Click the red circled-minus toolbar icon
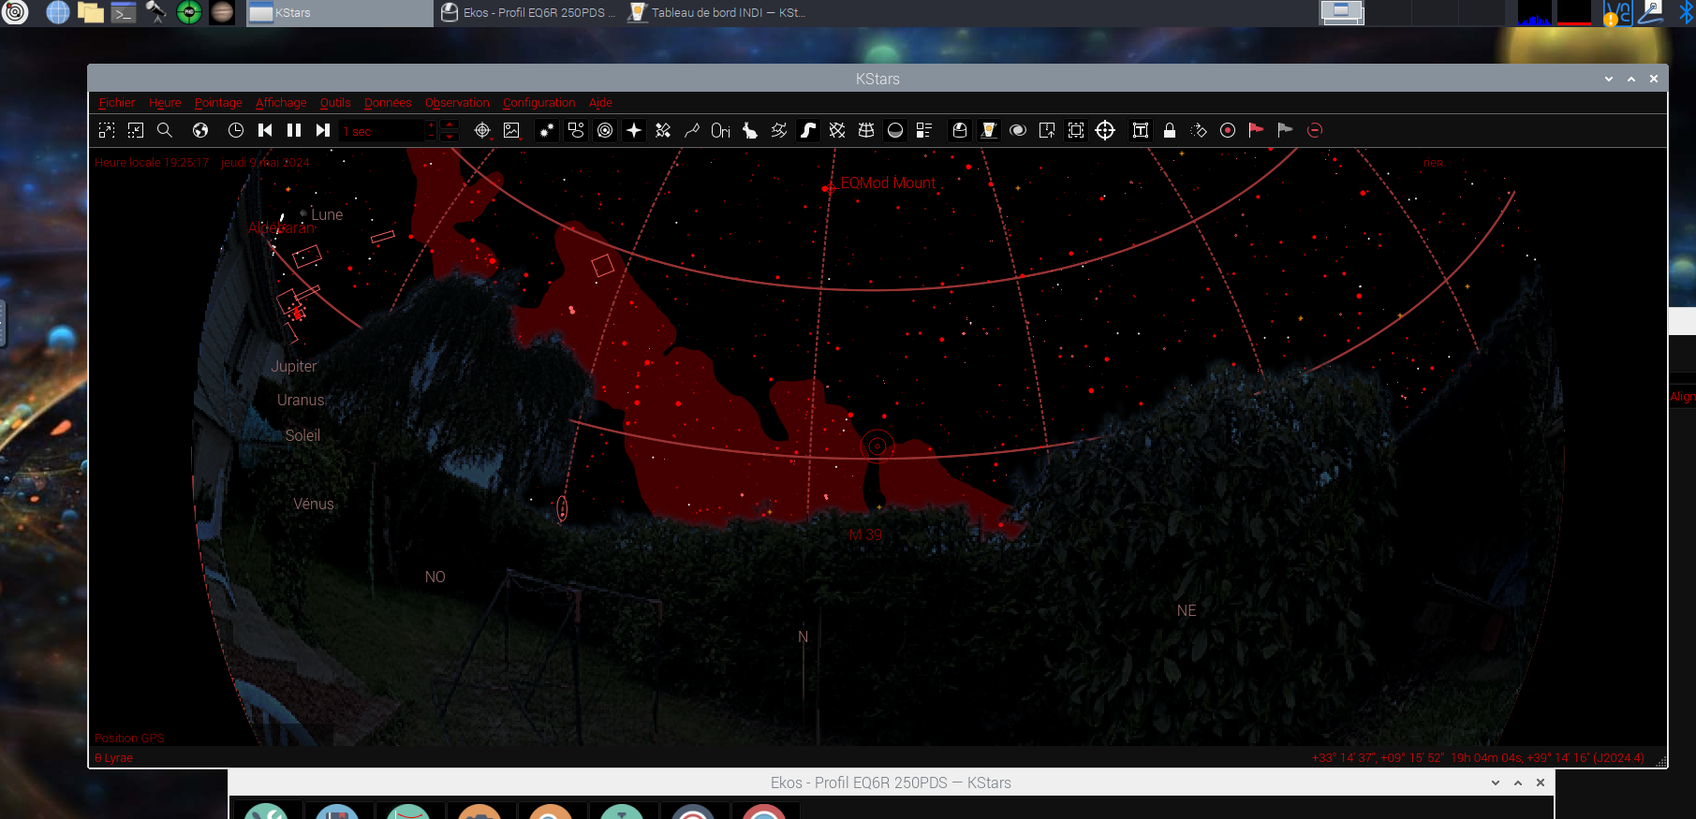The width and height of the screenshot is (1696, 819). click(x=1315, y=131)
